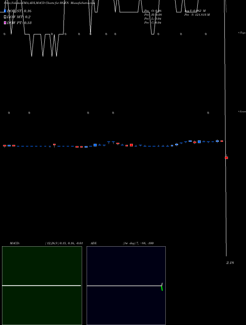Click the previous Close value 0.04

pos(158,23)
